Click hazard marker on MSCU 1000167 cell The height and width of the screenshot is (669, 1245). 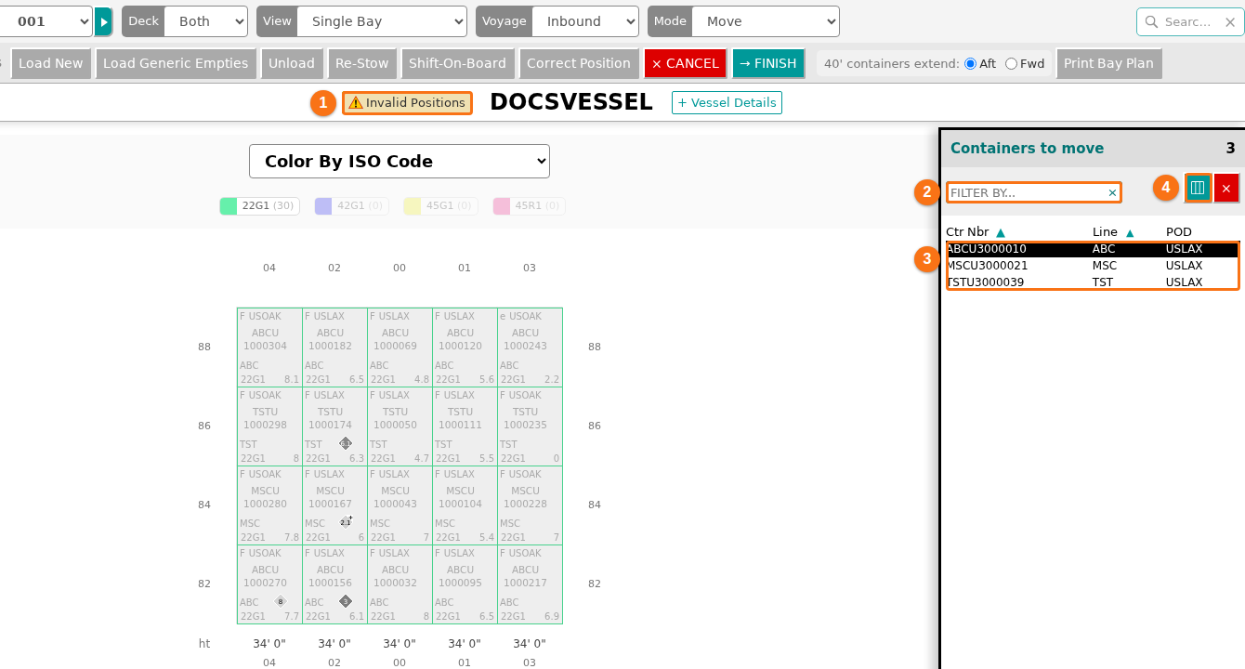pyautogui.click(x=346, y=522)
